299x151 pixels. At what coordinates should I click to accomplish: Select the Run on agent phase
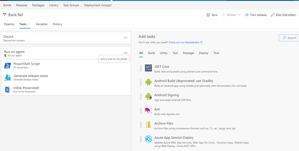point(66,53)
